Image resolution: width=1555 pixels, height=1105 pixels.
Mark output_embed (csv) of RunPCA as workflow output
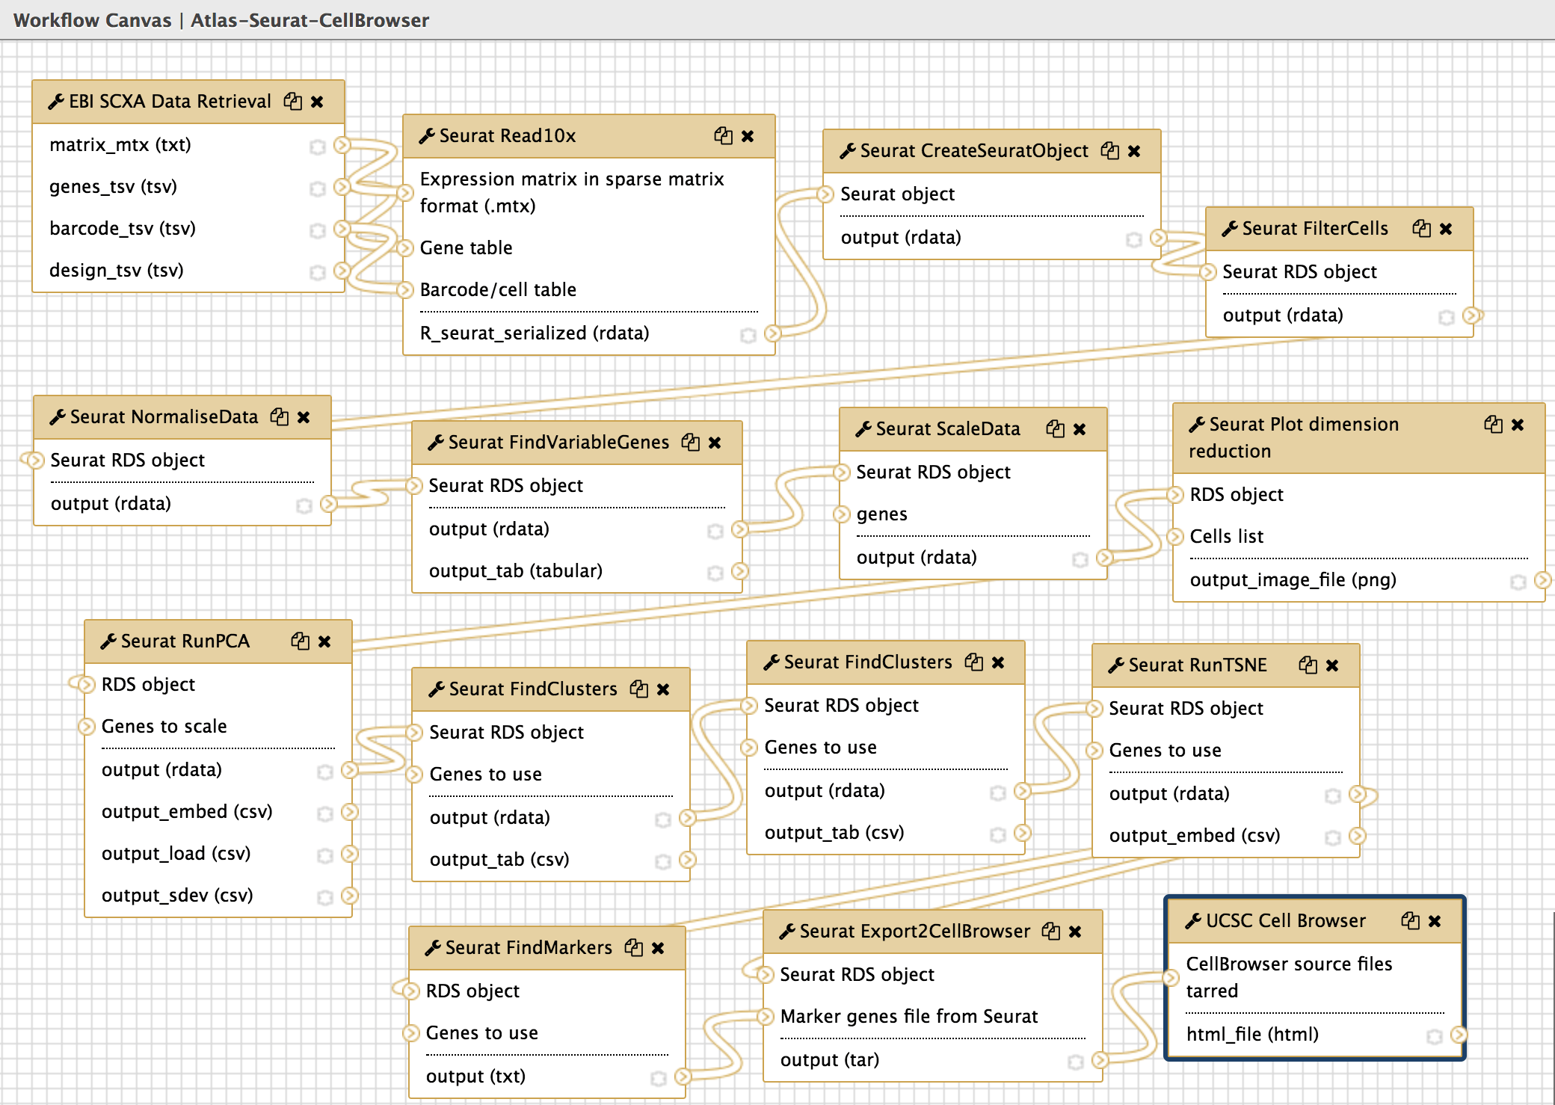click(x=325, y=813)
